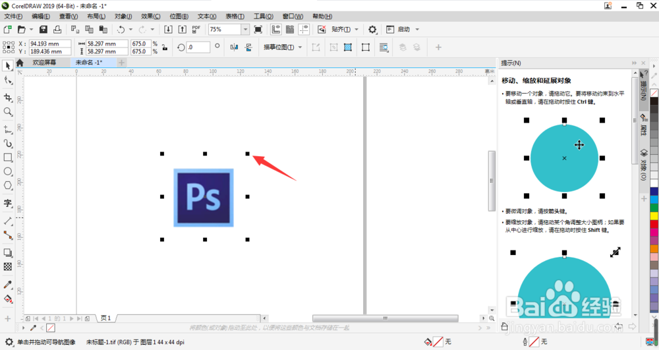Click the Full-screen preview icon

coord(258,30)
